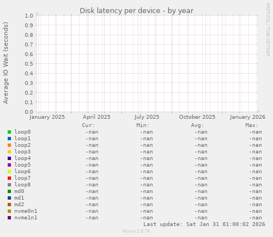This screenshot has height=237, width=273.
Task: Click the nvme0n1 olive color swatch
Action: (9, 211)
